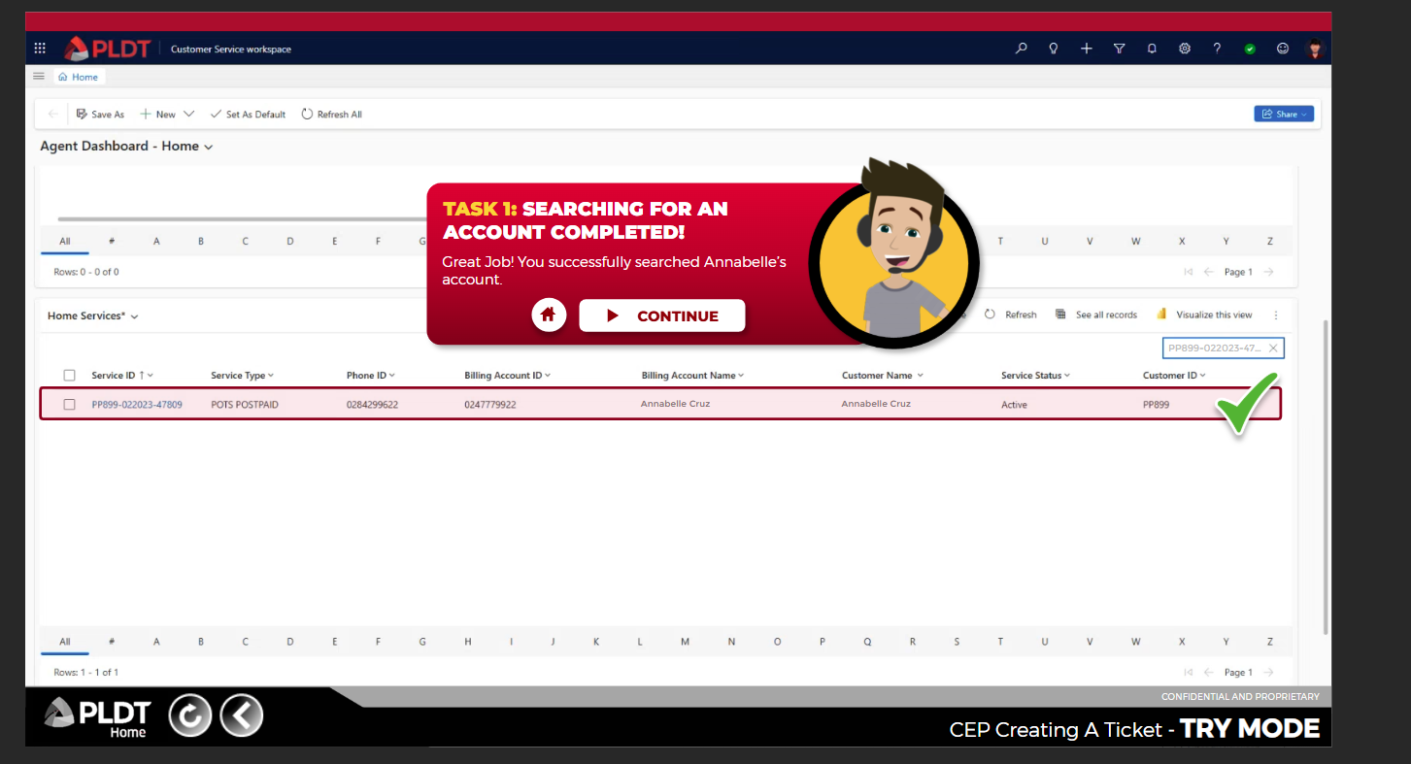Tick the select-all checkbox in the Home Services header
The image size is (1411, 764).
[x=69, y=375]
